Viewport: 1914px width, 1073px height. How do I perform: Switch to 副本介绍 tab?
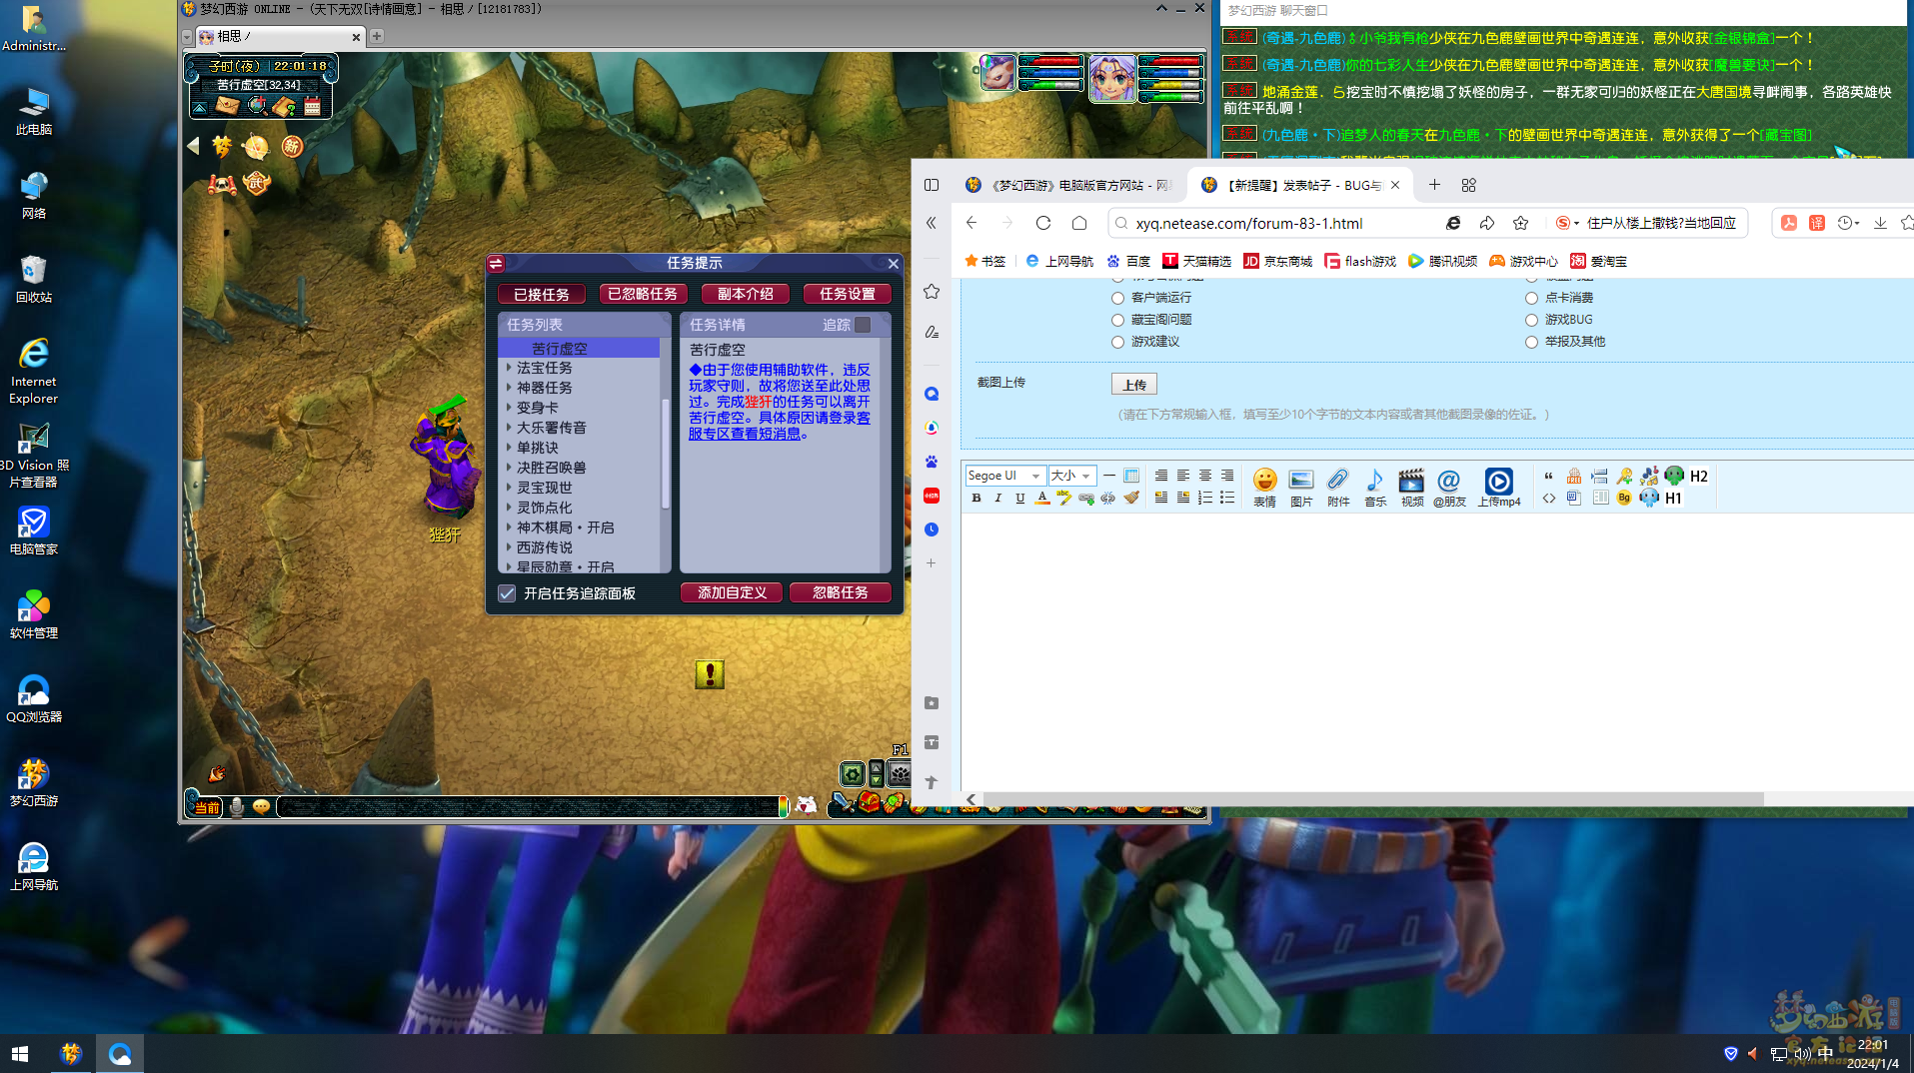[x=746, y=294]
